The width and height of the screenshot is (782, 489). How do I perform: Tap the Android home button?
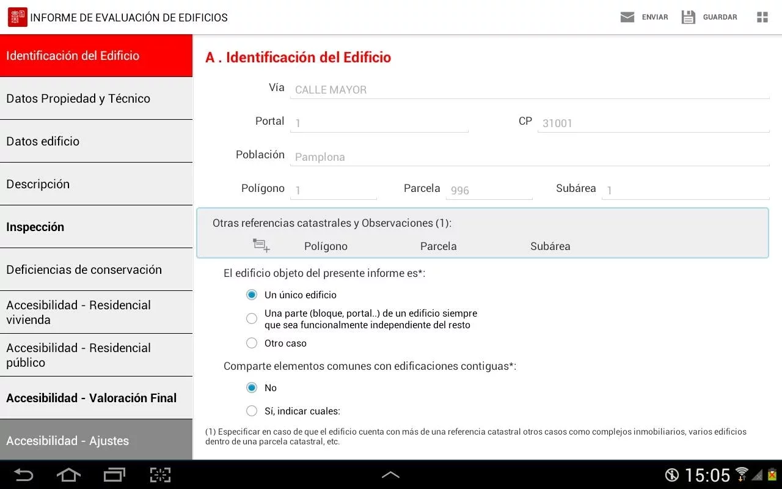pyautogui.click(x=68, y=475)
